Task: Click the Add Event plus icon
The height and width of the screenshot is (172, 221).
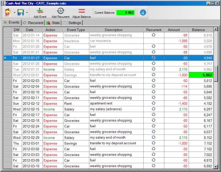Action: (x=39, y=11)
